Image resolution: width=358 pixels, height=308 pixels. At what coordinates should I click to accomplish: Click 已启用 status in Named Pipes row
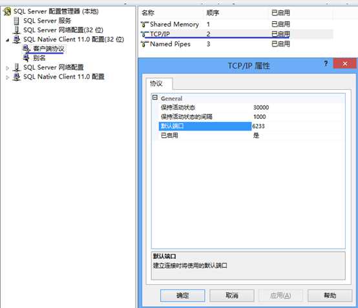(x=280, y=44)
